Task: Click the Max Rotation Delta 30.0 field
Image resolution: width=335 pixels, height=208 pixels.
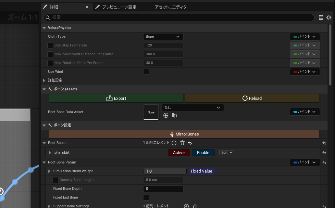Action: pyautogui.click(x=163, y=63)
